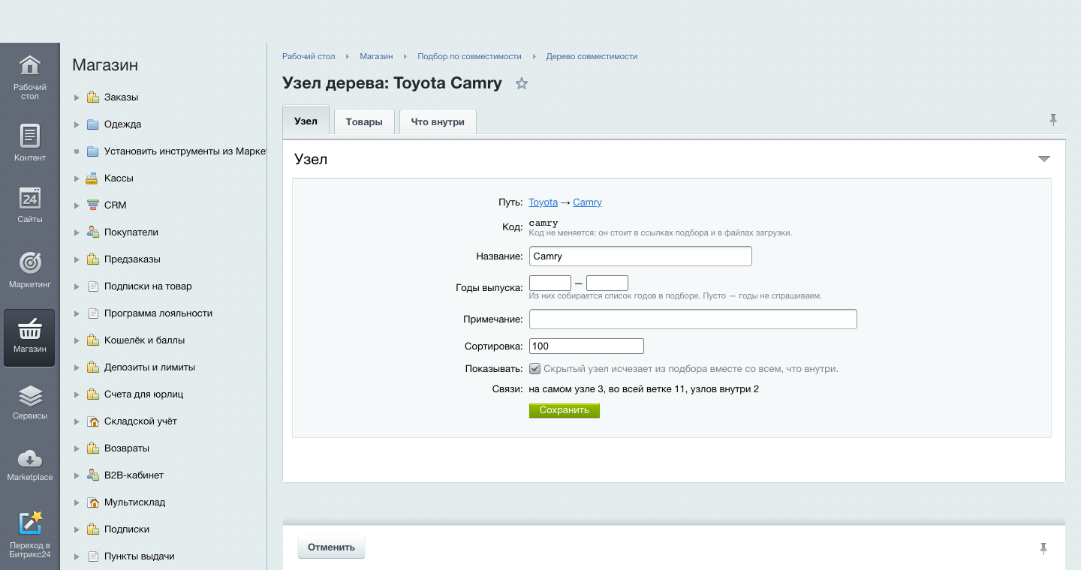Viewport: 1081px width, 570px height.
Task: Open the Дерево совместимости breadcrumb
Action: click(592, 56)
